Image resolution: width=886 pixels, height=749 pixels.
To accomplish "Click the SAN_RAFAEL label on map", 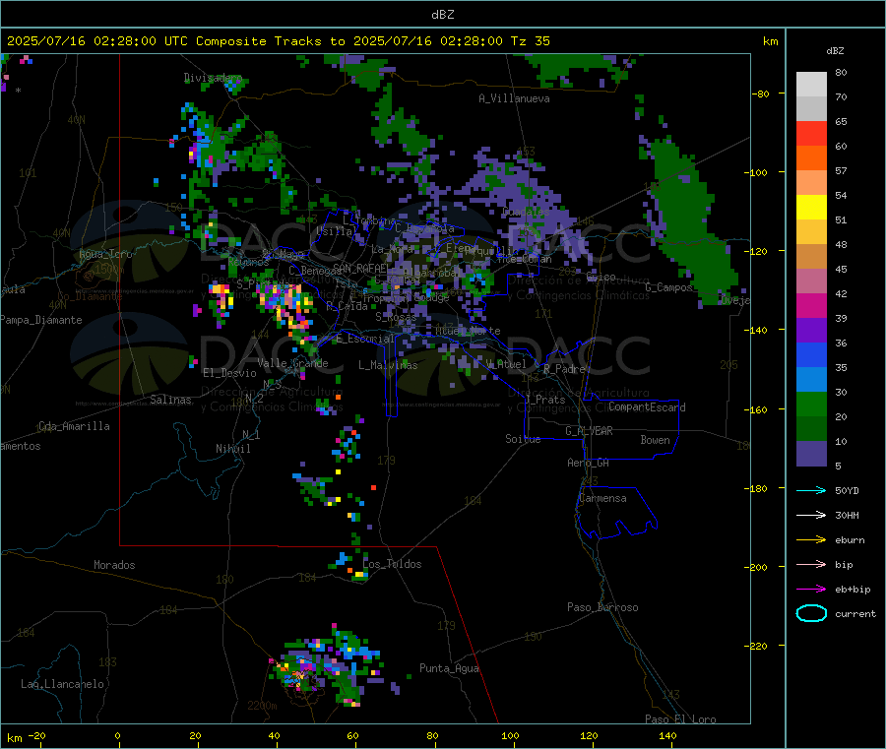I will click(x=360, y=268).
